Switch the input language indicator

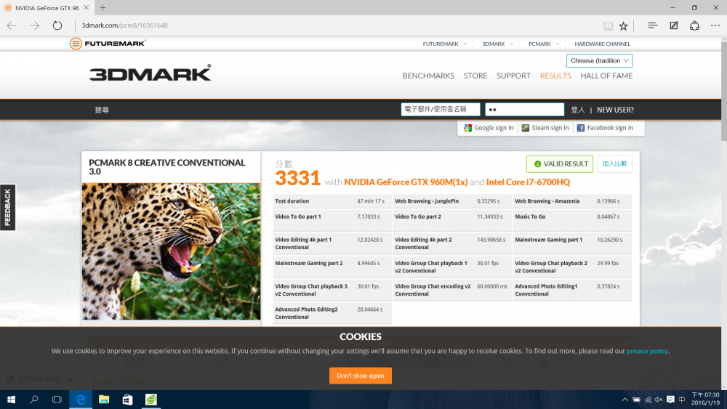(682, 400)
